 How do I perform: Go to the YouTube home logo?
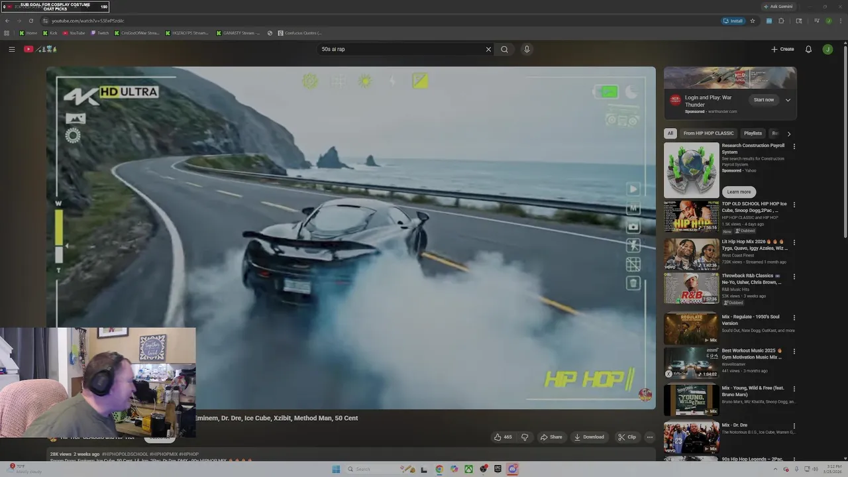click(40, 49)
